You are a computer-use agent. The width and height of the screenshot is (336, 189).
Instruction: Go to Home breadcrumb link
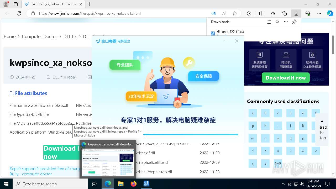click(9, 36)
